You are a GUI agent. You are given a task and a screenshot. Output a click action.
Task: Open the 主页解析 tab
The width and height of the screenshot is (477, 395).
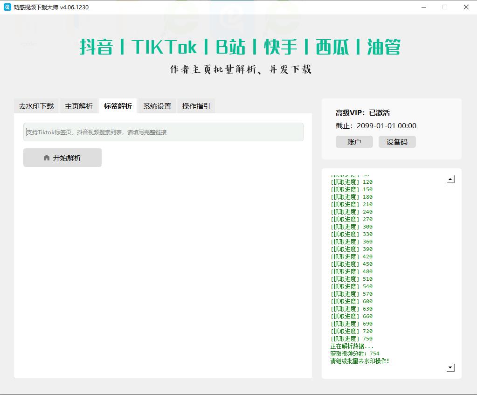pos(79,106)
